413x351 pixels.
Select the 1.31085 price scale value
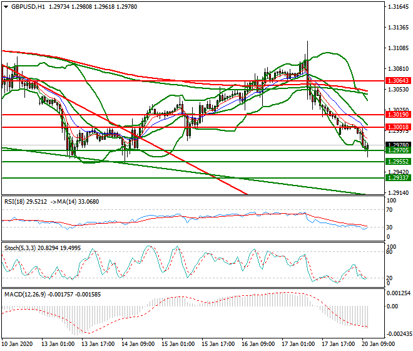point(398,48)
